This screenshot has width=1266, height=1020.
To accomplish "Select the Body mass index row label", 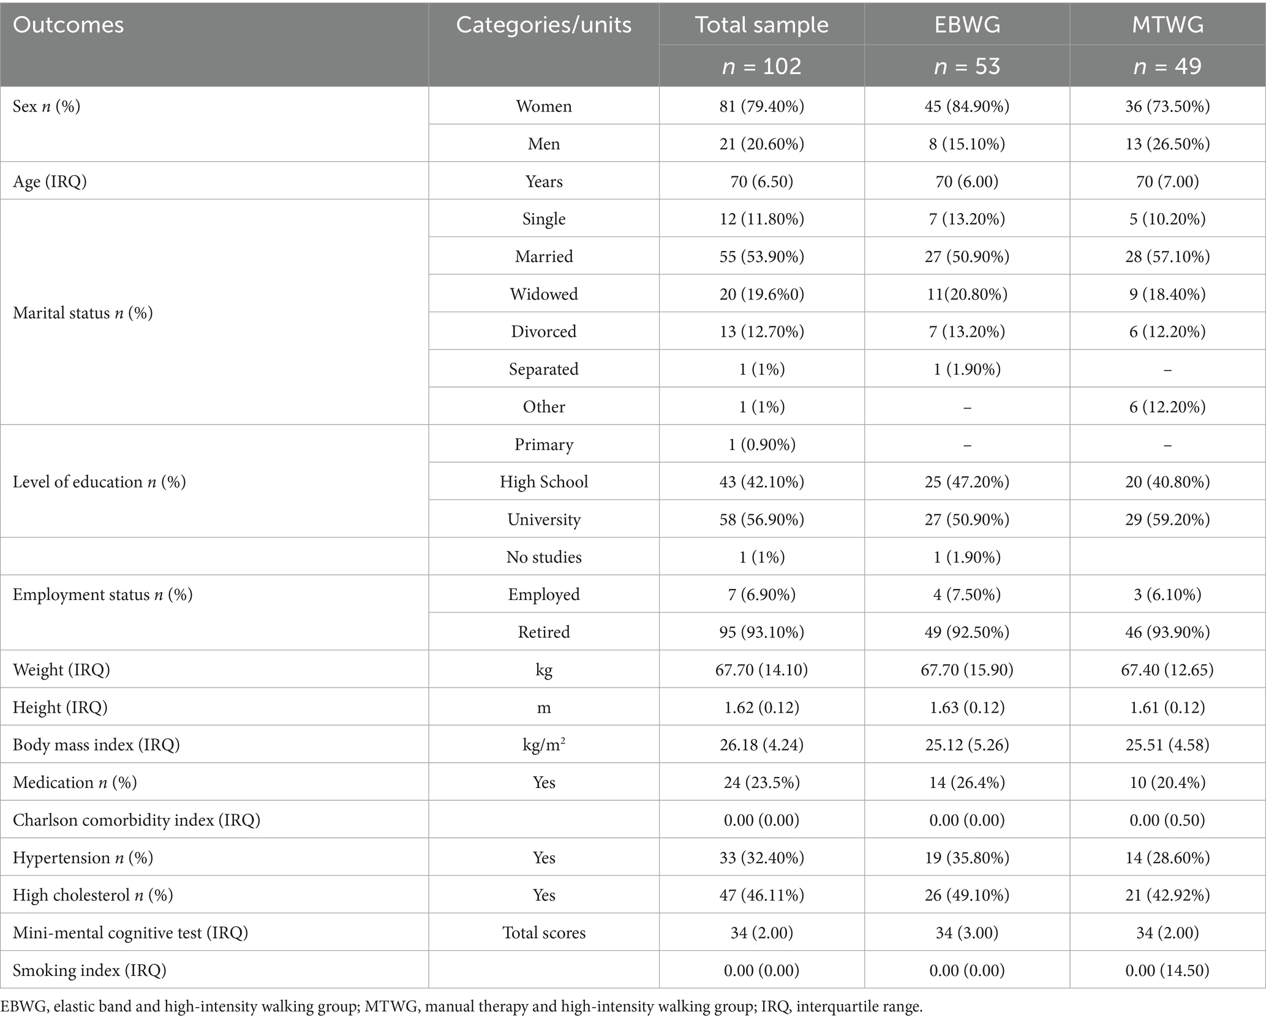I will [x=96, y=745].
